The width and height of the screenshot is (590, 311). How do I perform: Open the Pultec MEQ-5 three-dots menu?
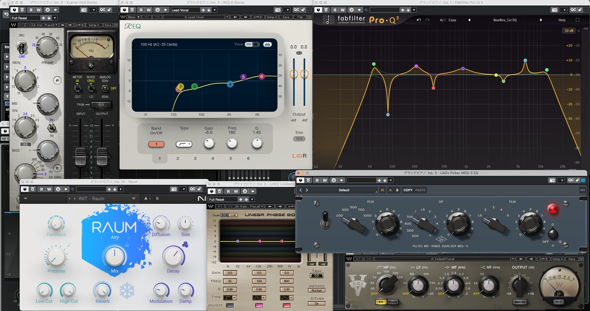[582, 190]
